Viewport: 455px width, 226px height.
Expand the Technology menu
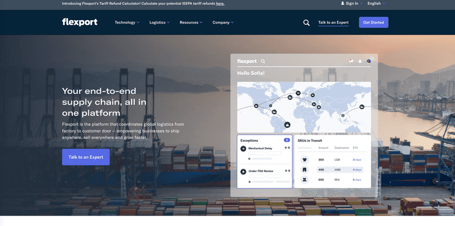pyautogui.click(x=127, y=22)
